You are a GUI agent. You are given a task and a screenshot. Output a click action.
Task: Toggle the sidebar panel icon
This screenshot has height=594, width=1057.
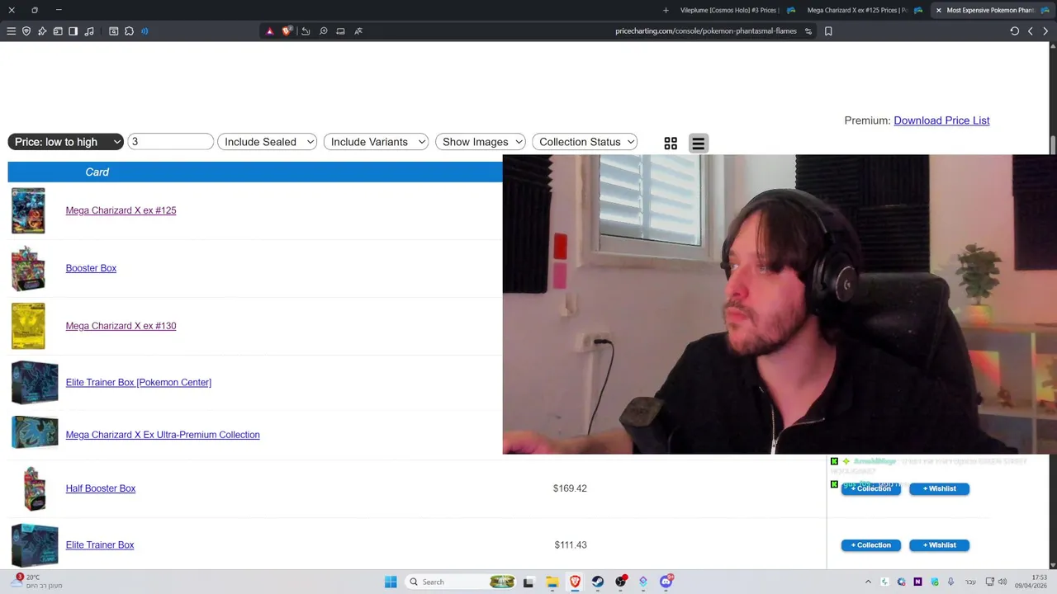tap(73, 31)
